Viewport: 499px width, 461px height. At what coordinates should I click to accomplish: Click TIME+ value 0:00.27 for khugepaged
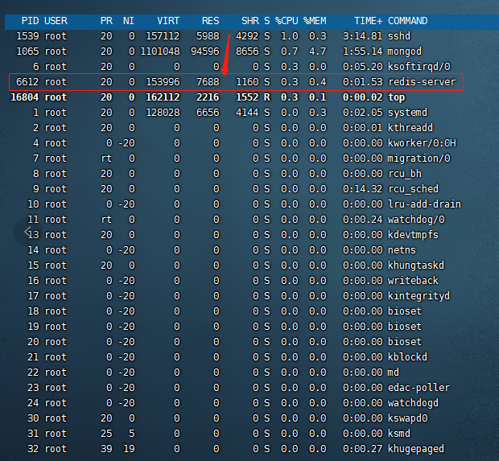point(362,449)
